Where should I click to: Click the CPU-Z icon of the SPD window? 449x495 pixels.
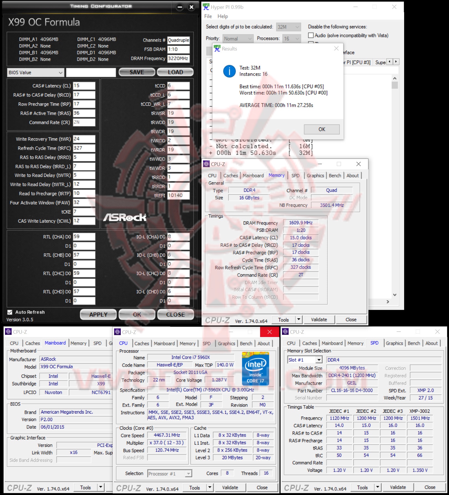pos(286,332)
